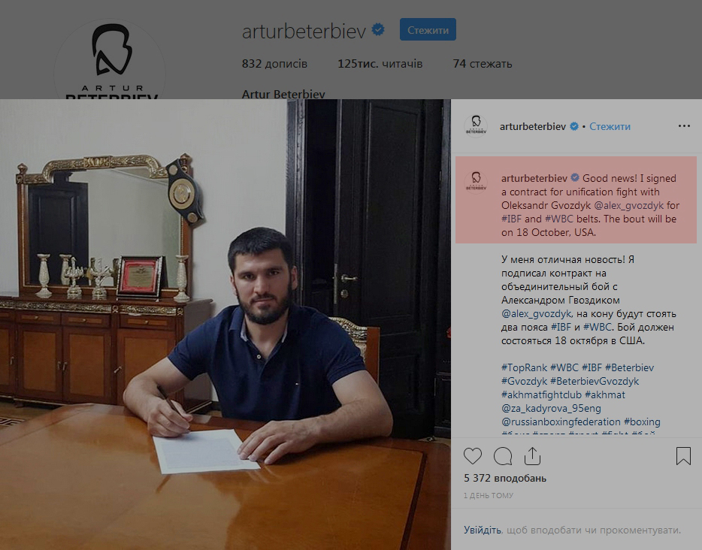
Task: Click the large Artur Beterbiev profile logo
Action: click(110, 59)
